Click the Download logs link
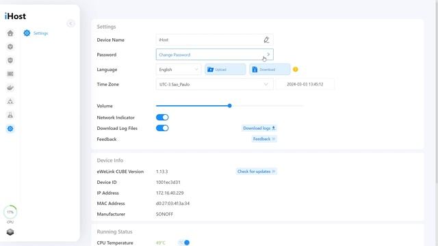 pos(259,128)
